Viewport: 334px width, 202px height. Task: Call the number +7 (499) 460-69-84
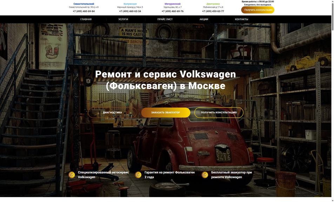click(x=84, y=11)
